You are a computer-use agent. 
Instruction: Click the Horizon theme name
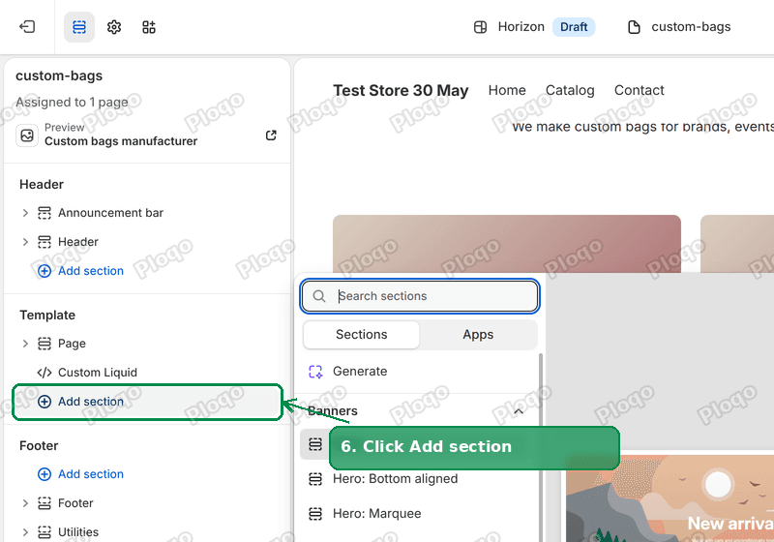coord(521,27)
